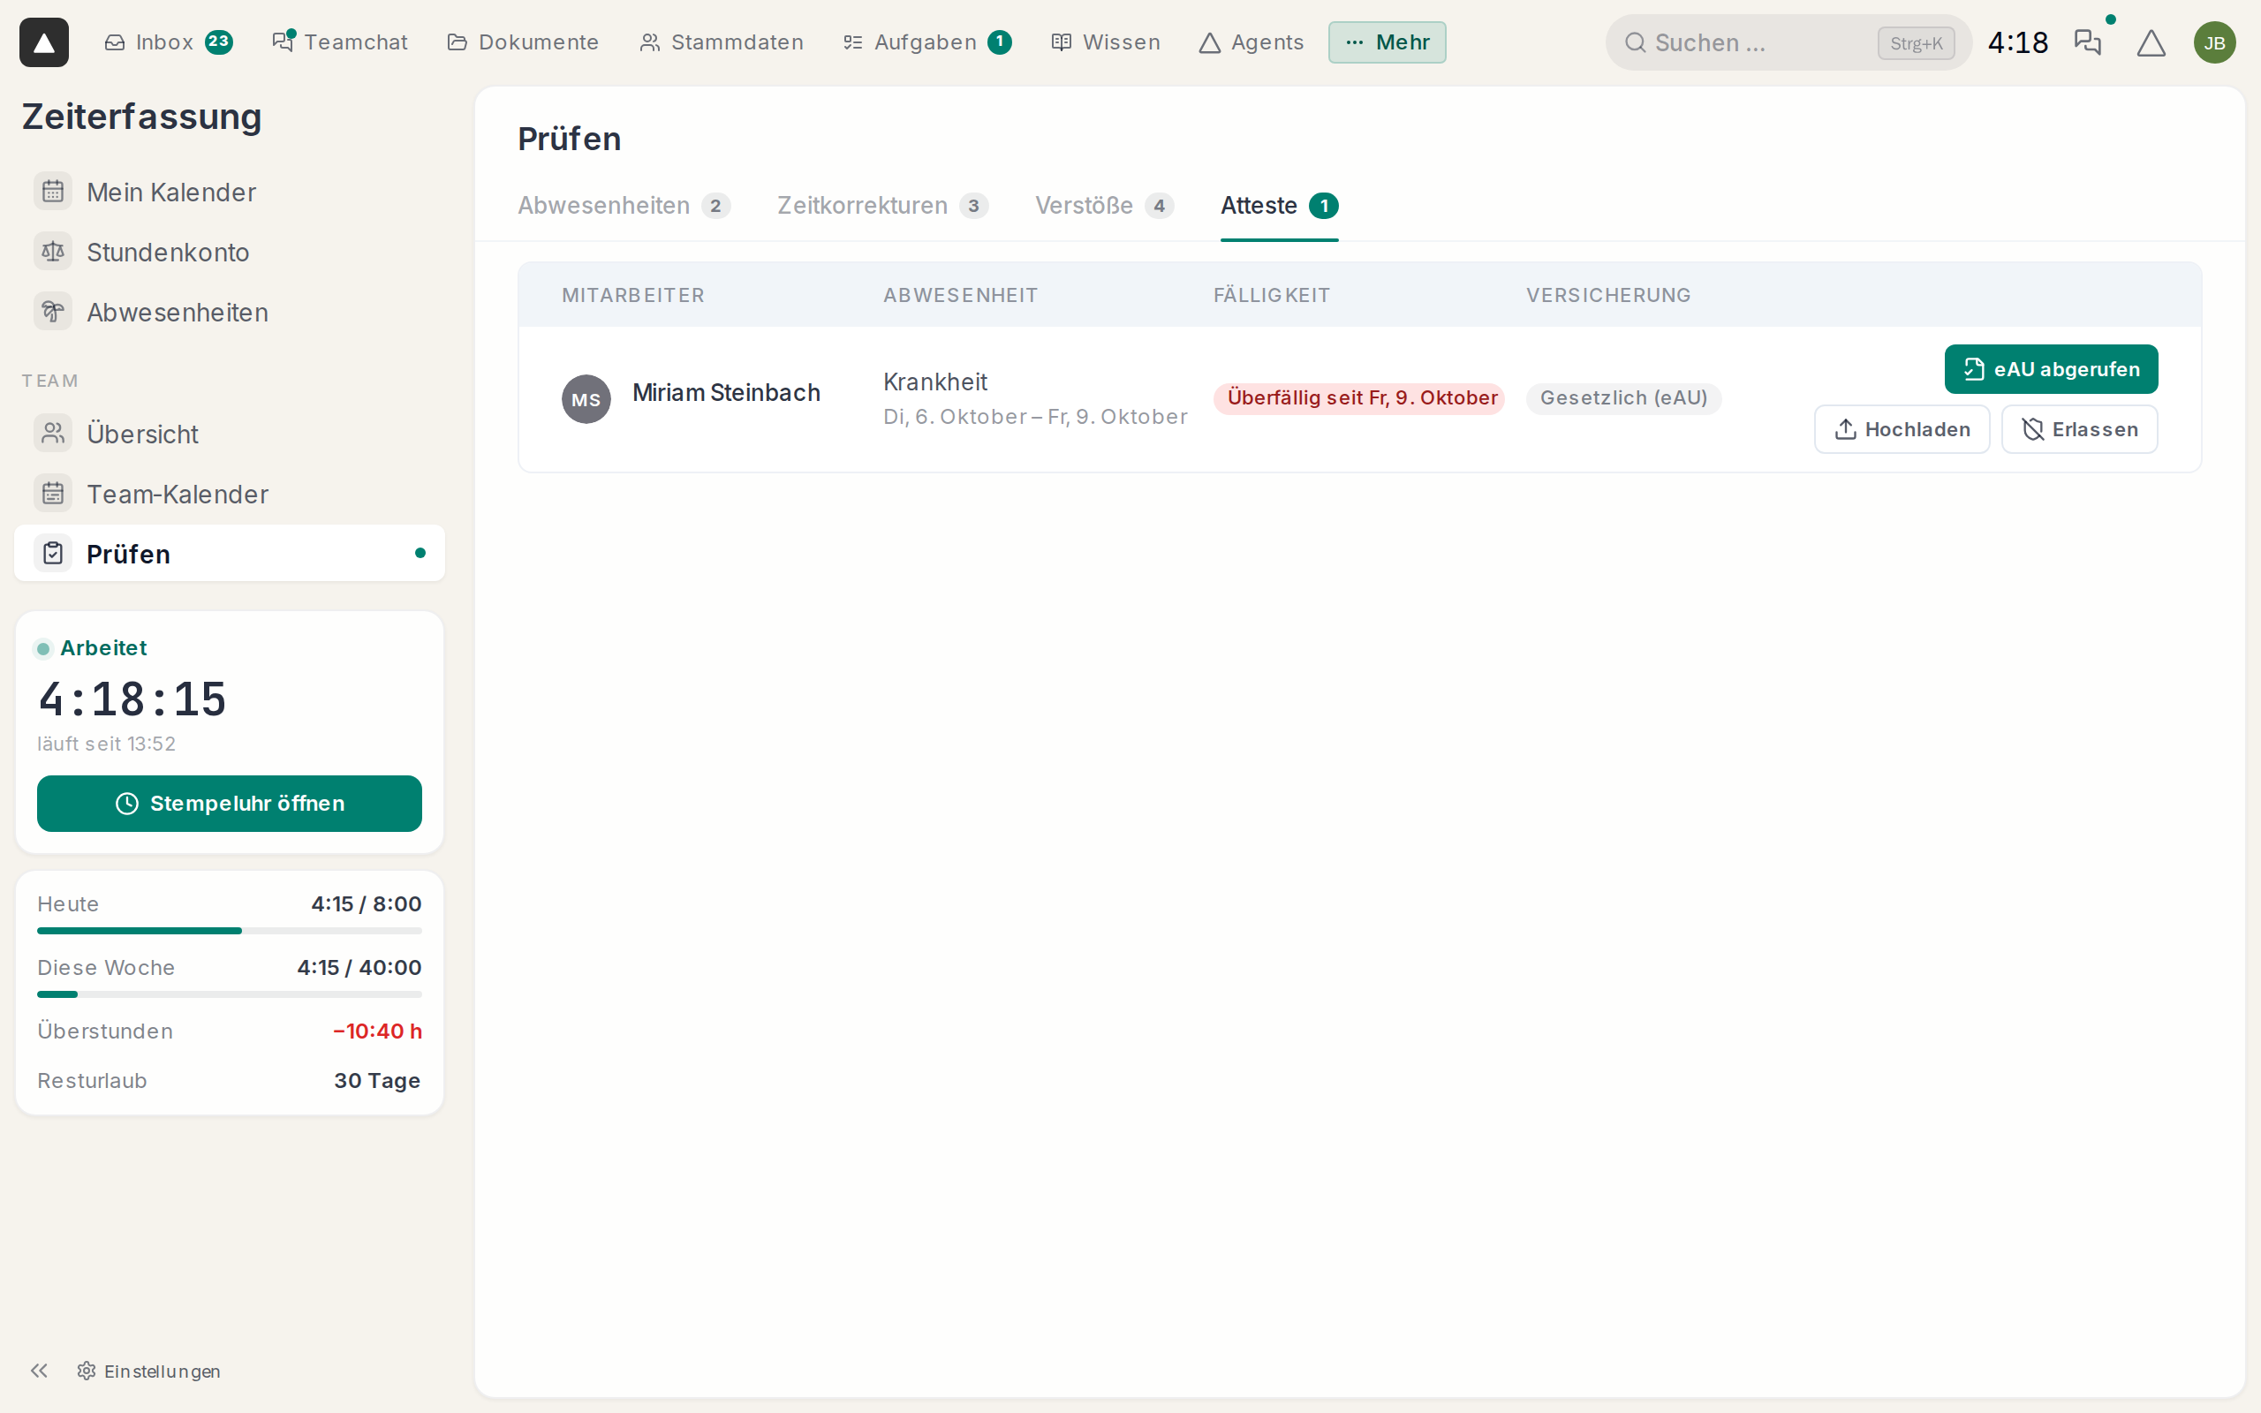This screenshot has height=1413, width=2261.
Task: Click the triangle alert icon beside the avatar
Action: [2151, 42]
